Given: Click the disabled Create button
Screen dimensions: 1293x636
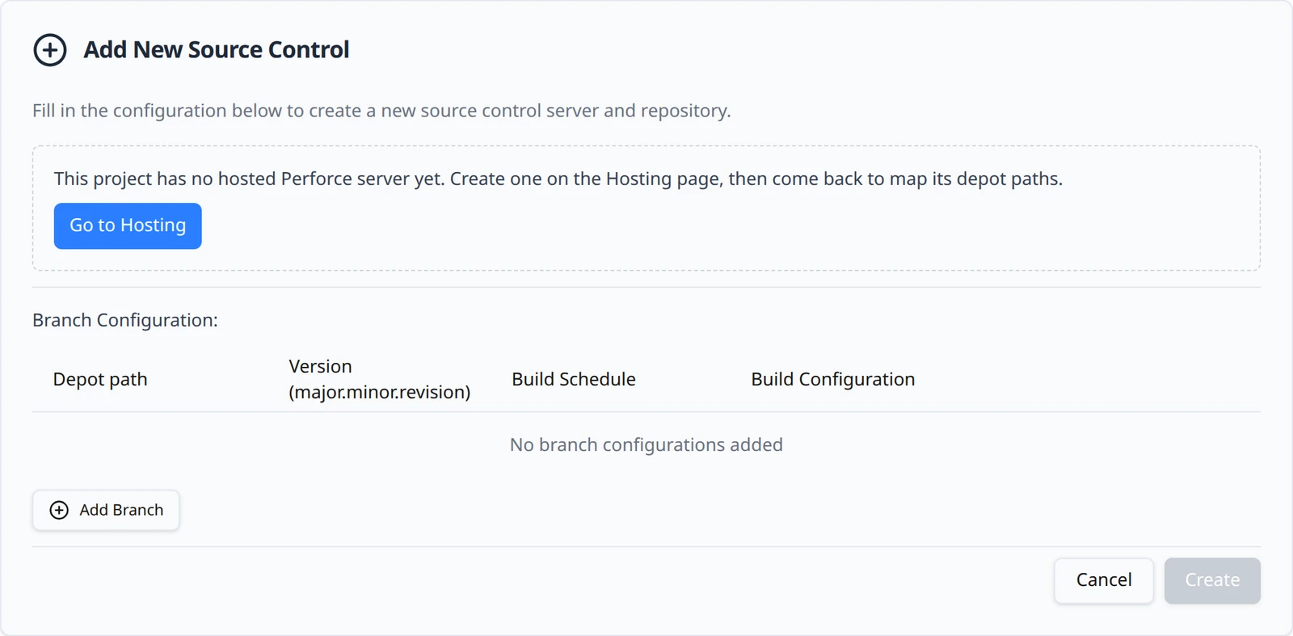Looking at the screenshot, I should coord(1212,580).
